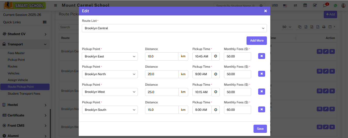348x138 pixels.
Task: Open the Route List dropdown
Action: [x=174, y=28]
